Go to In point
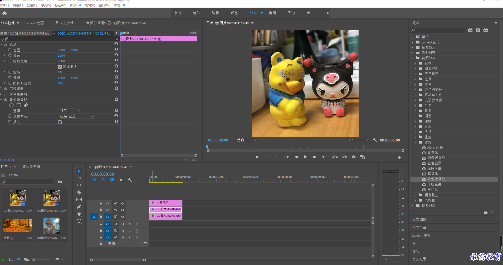The height and width of the screenshot is (265, 503). point(287,157)
